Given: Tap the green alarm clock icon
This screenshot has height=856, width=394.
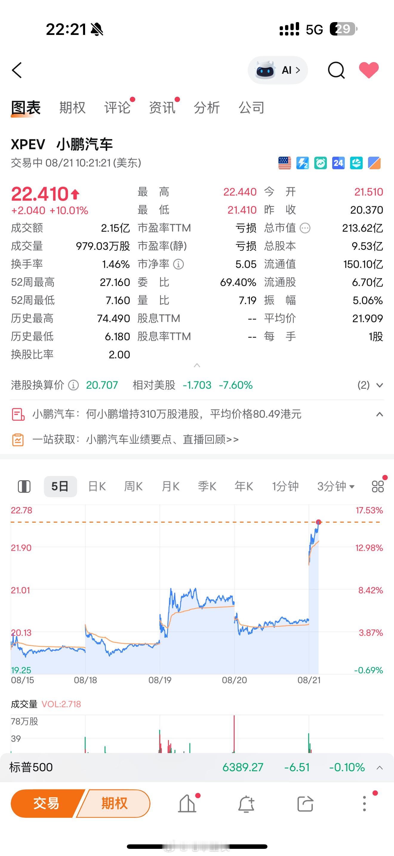Looking at the screenshot, I should (321, 163).
